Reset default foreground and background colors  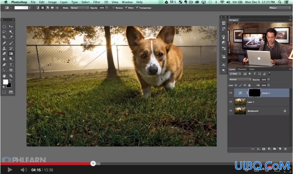point(4,87)
